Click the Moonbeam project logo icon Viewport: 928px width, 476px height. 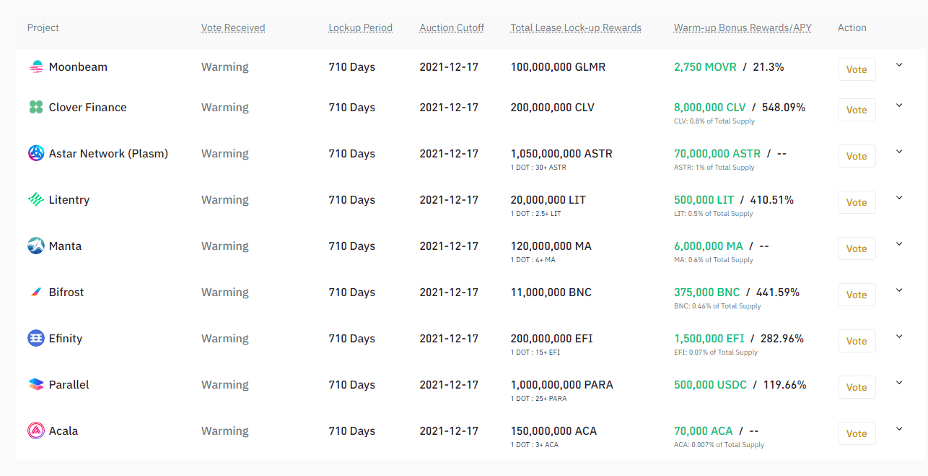[36, 67]
